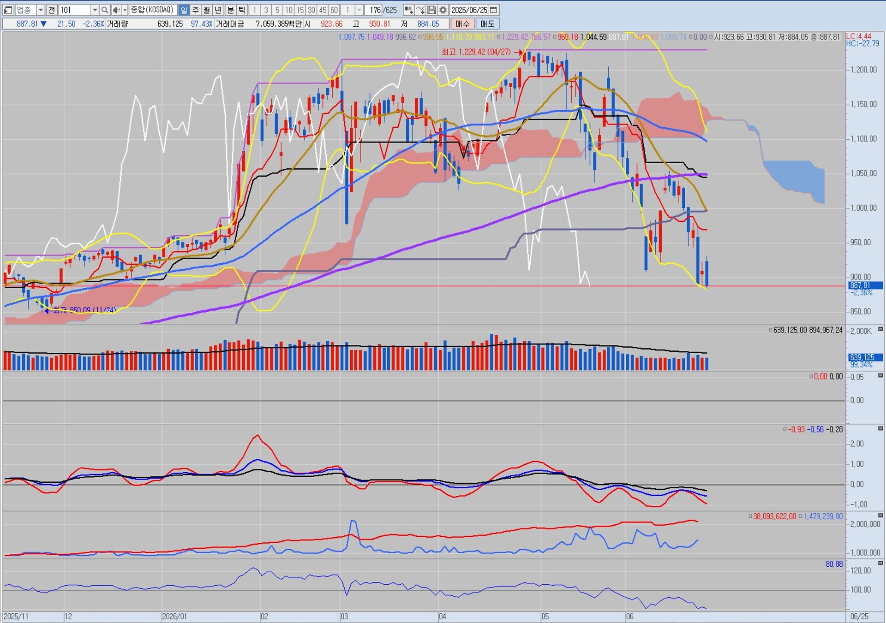Click the custom interval field showing 1

(x=348, y=10)
